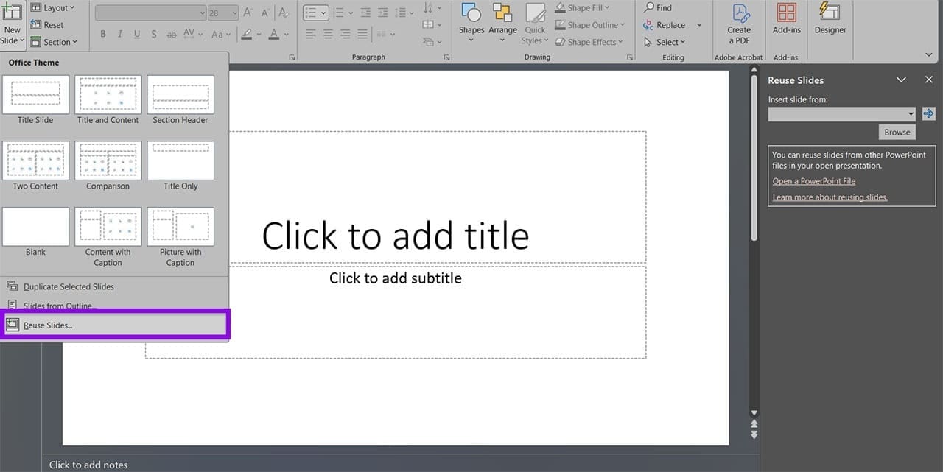Toggle strikethrough formatting
This screenshot has width=943, height=472.
(172, 35)
